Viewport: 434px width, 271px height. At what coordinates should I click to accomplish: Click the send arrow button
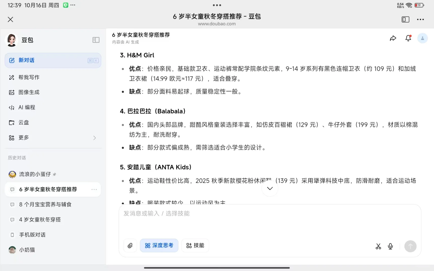(410, 246)
